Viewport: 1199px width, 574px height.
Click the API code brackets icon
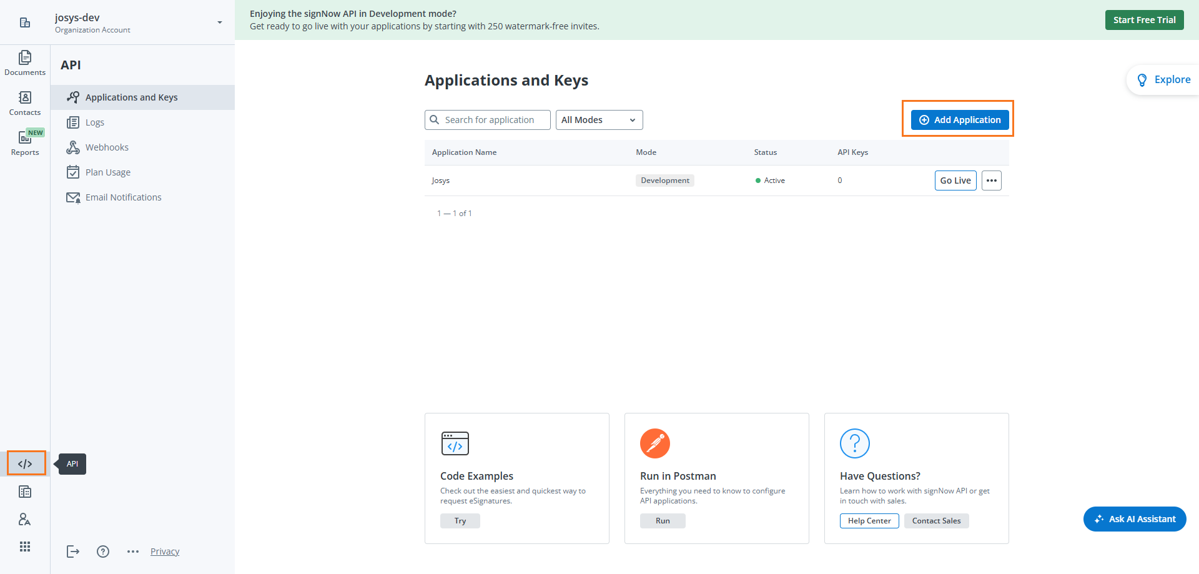click(26, 463)
